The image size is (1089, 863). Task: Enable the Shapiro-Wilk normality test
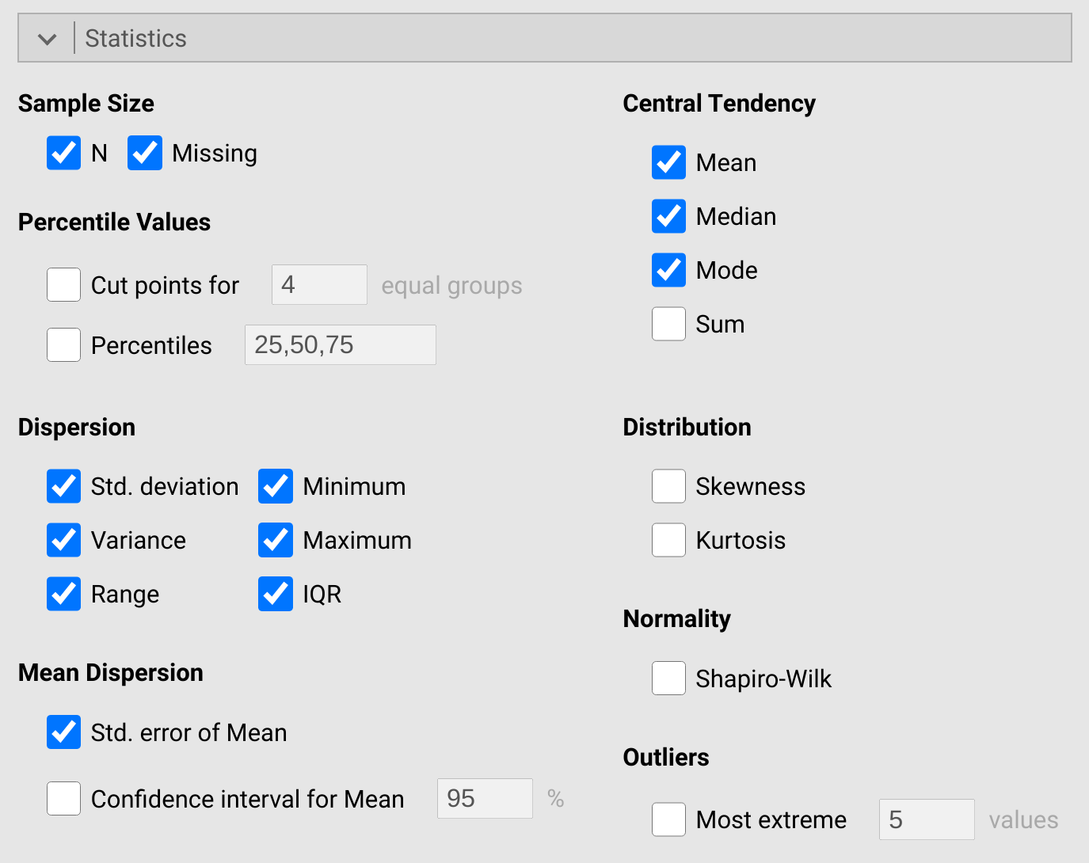[668, 679]
